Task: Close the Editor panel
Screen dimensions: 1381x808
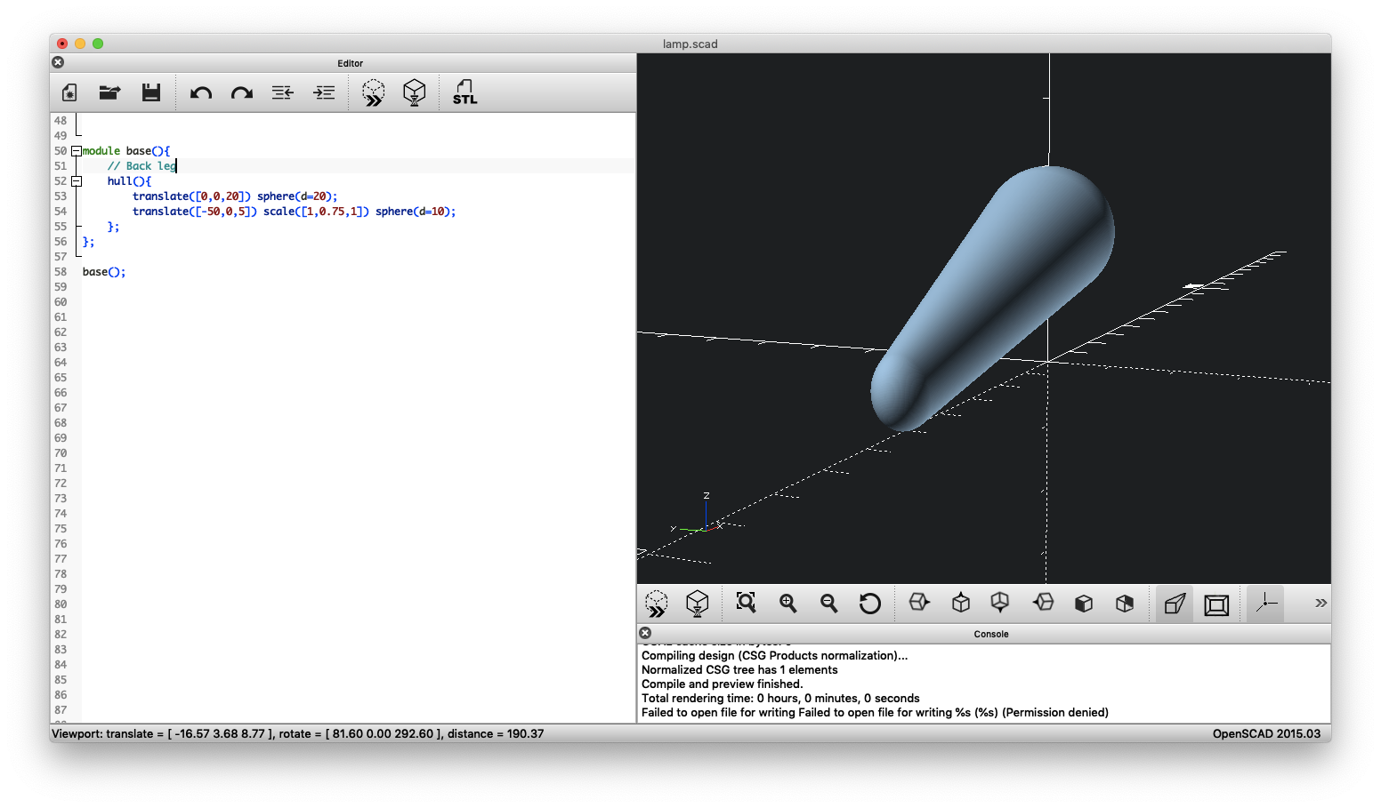Action: coord(57,61)
